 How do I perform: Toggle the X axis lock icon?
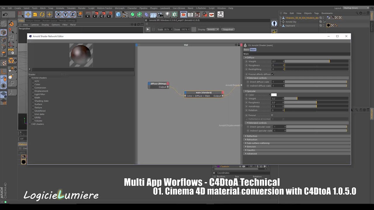pos(58,14)
